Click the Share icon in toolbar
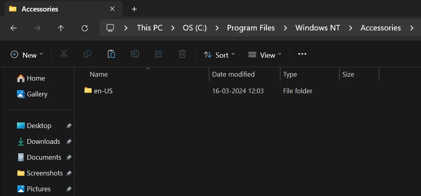Screen dimensions: 421x196 [159, 54]
